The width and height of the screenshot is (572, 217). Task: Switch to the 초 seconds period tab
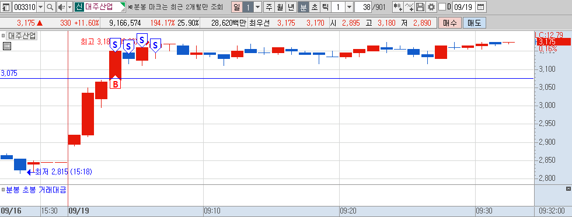click(x=314, y=7)
